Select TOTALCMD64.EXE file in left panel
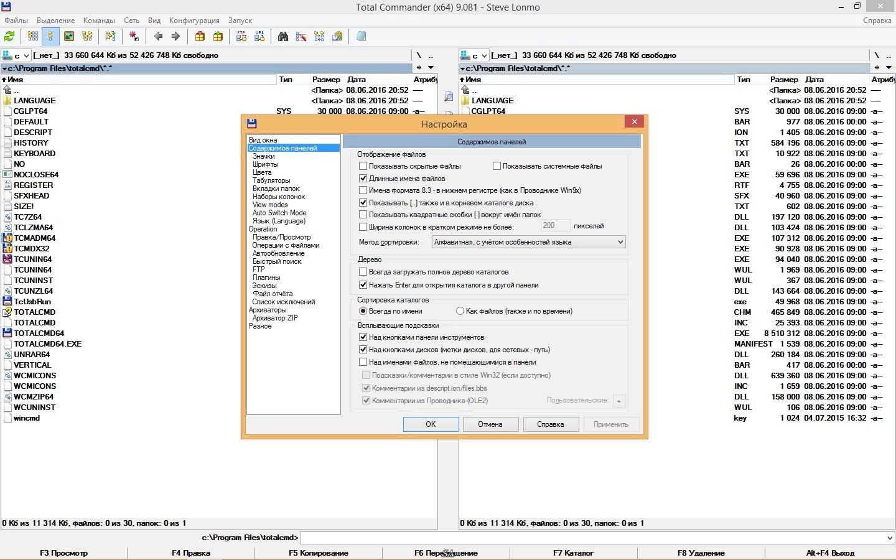 48,344
